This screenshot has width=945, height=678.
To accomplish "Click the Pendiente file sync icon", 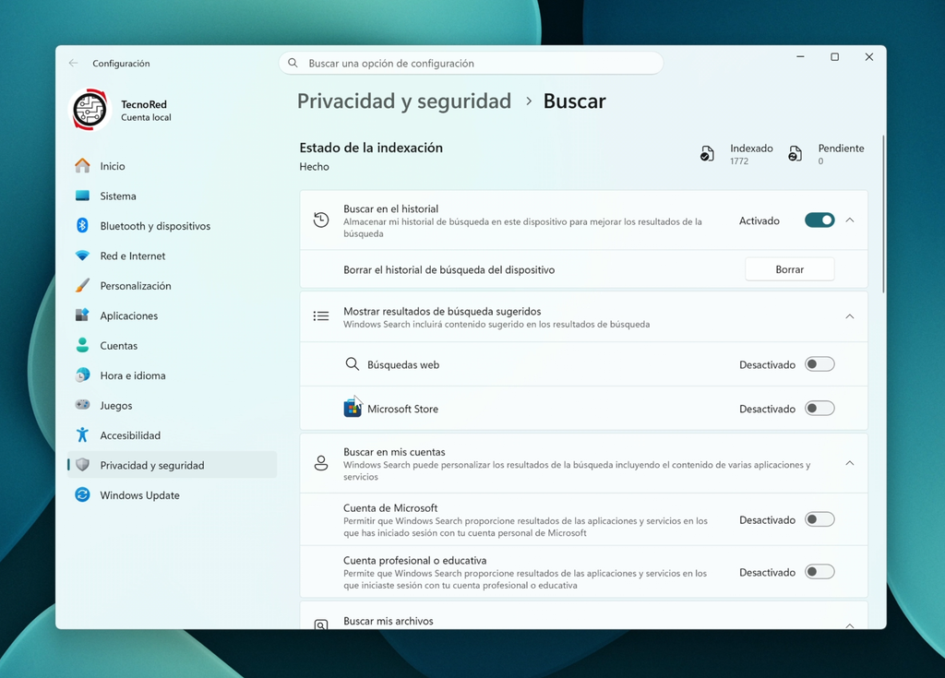I will (795, 154).
